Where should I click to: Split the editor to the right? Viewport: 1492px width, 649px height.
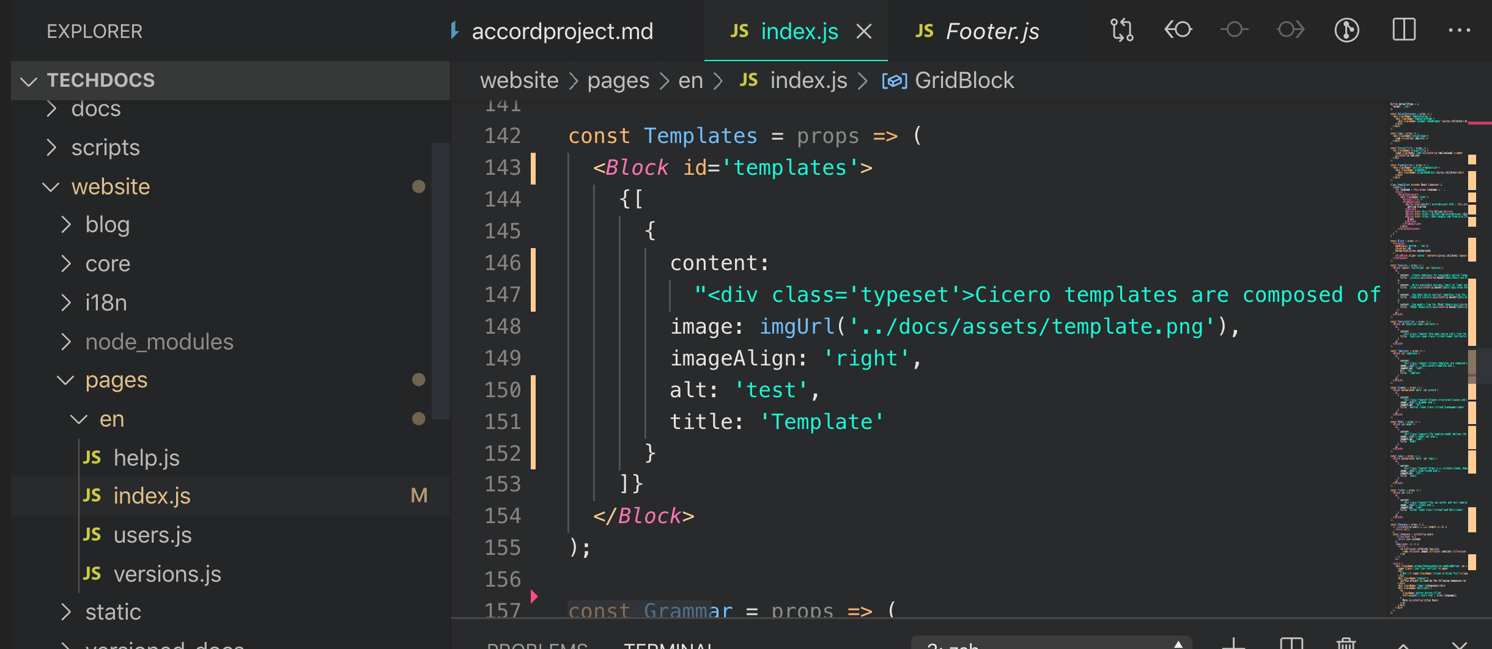pos(1403,29)
